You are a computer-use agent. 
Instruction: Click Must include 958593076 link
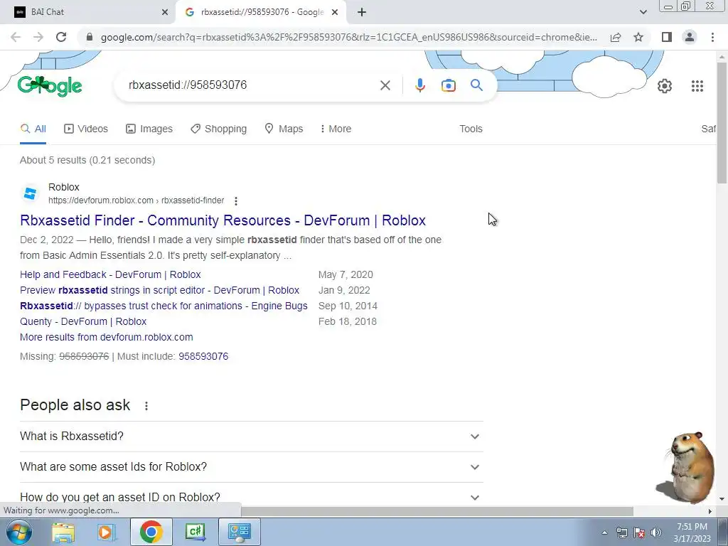point(203,357)
